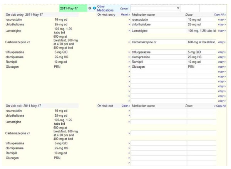Copy the rosuvastatin entry row
Screen dimensions: 231x169
click(x=222, y=20)
